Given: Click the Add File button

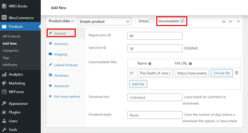Looking at the screenshot, I should pyautogui.click(x=138, y=84).
